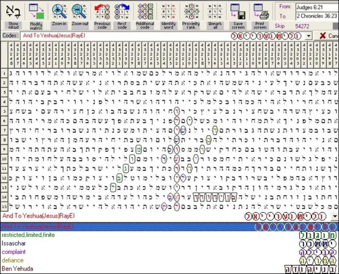Open the Proximity rank tool
The image size is (339, 274).
(x=191, y=16)
